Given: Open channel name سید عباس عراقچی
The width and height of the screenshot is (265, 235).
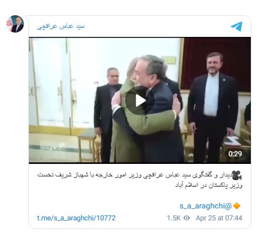Looking at the screenshot, I should 61,27.
